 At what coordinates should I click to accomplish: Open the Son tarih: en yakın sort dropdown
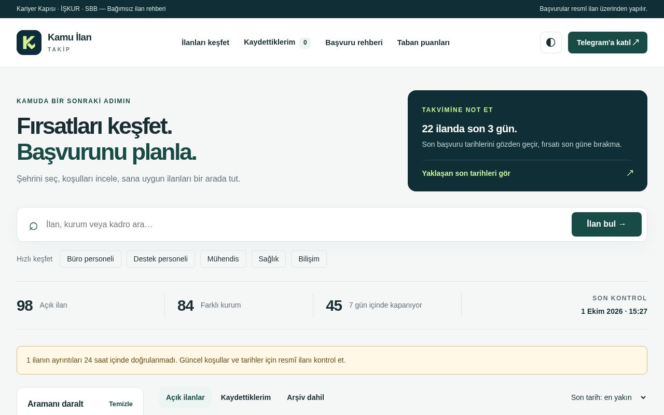point(609,397)
